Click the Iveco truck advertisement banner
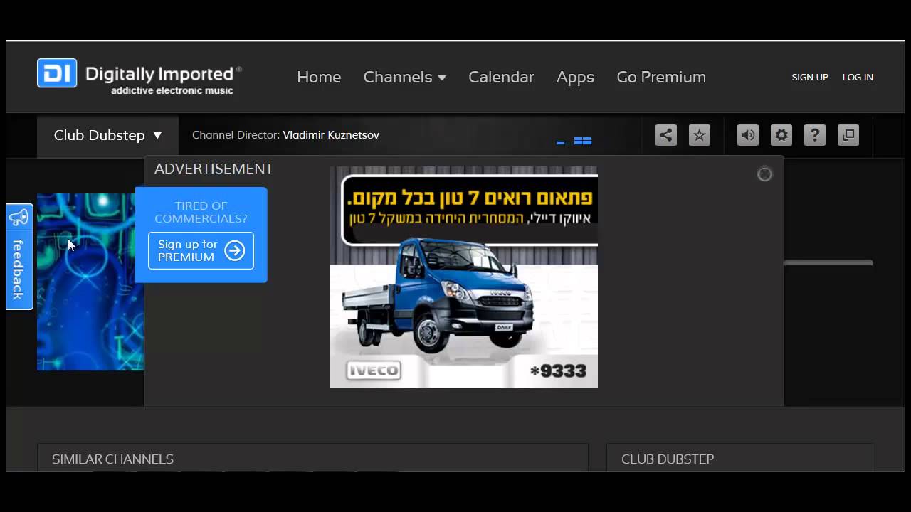The width and height of the screenshot is (911, 512). click(x=464, y=277)
